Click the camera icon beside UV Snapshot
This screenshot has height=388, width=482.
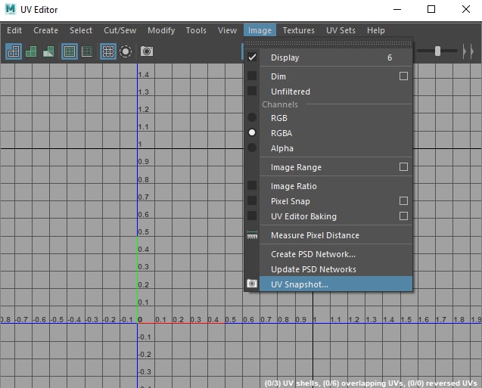click(252, 284)
